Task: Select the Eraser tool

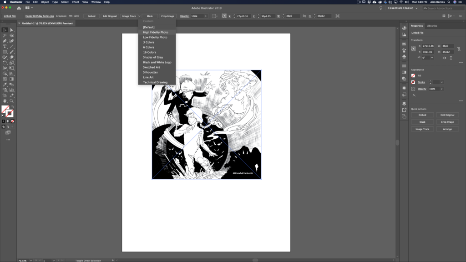Action: click(x=11, y=57)
